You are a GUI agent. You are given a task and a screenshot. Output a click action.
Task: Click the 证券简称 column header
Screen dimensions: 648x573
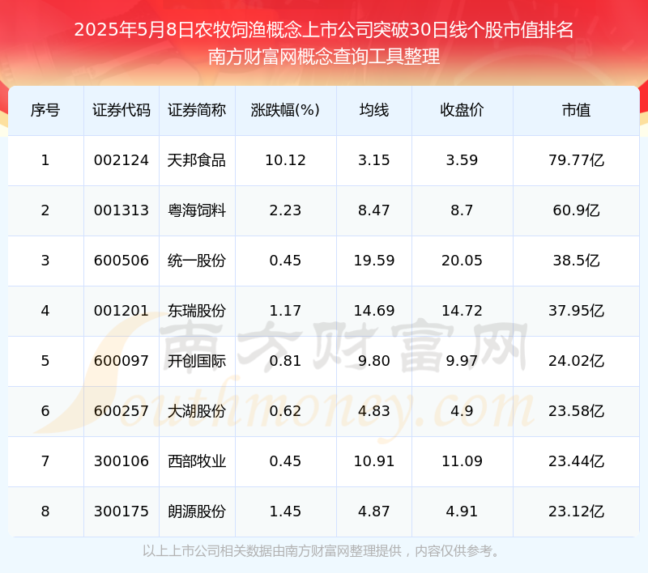[x=197, y=110]
